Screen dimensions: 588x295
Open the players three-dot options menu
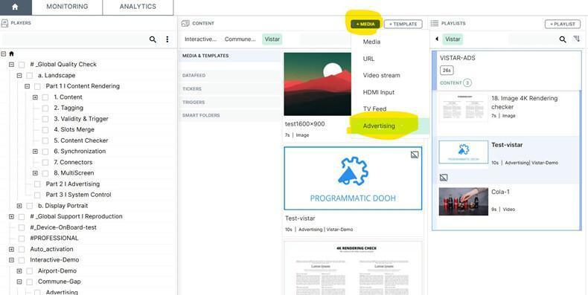point(167,39)
